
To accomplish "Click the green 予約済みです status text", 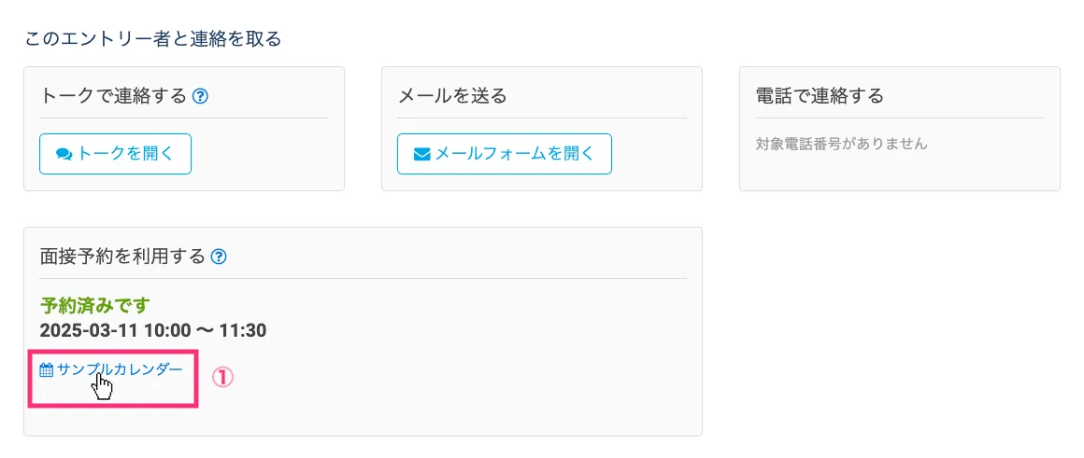I will pyautogui.click(x=95, y=305).
